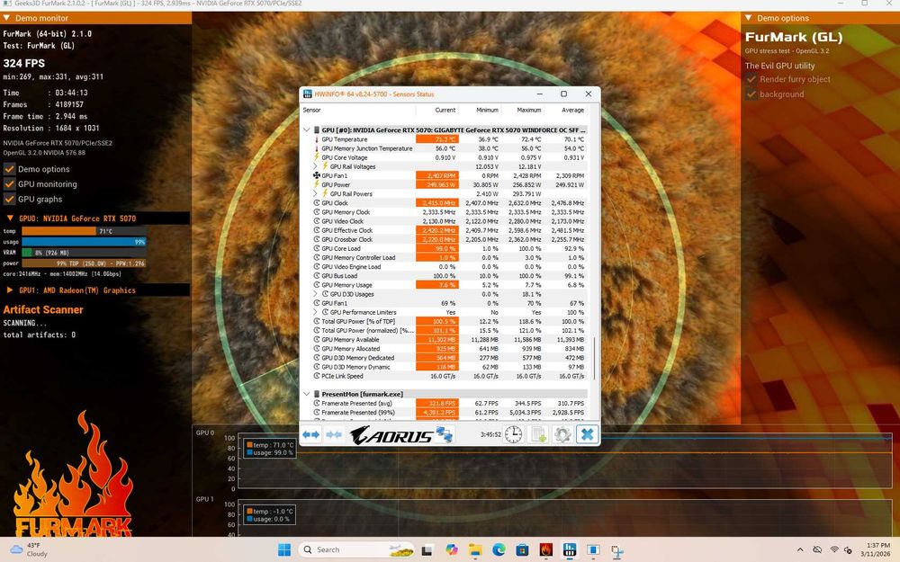Screen dimensions: 900x562
Task: Click the VRAM bar showing 8% (926 MB)
Action: [84, 253]
